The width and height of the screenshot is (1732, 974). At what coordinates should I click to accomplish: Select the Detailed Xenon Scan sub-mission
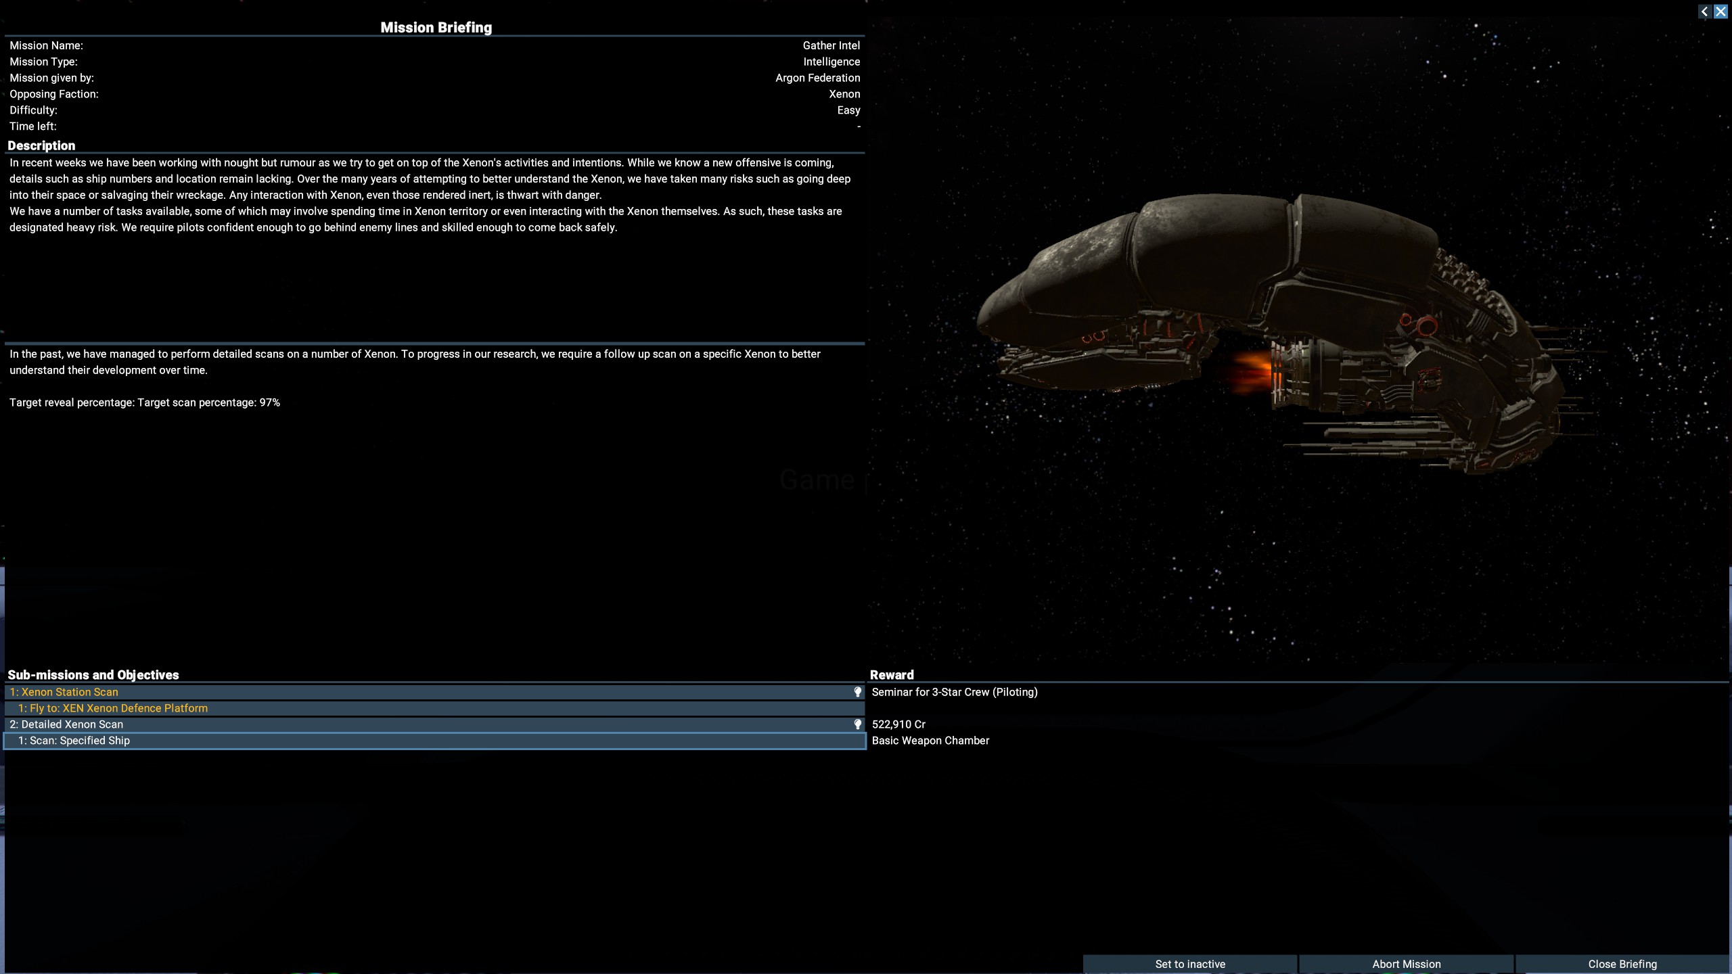tap(66, 724)
